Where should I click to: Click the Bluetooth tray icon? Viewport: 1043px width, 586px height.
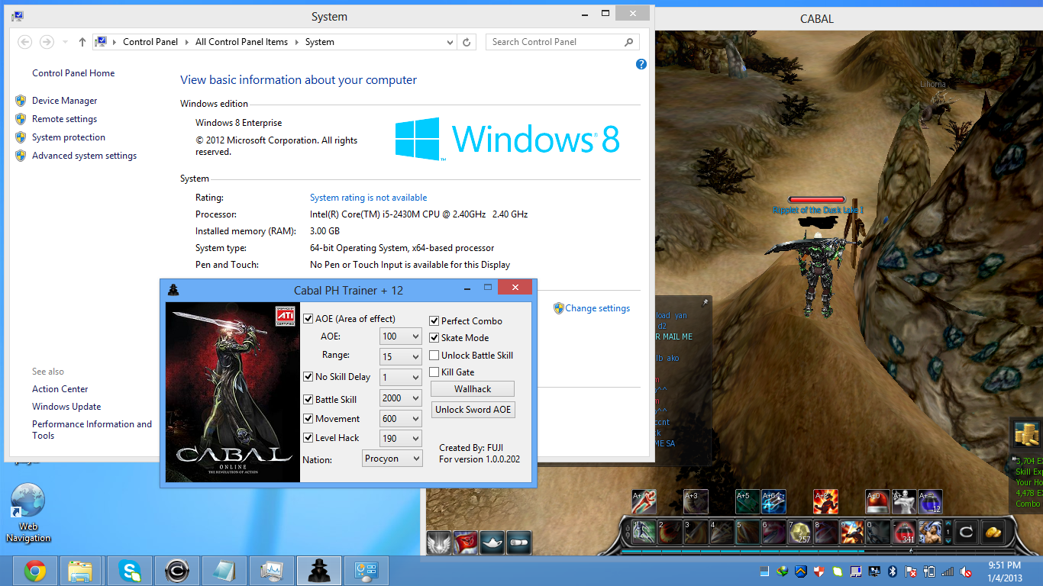click(x=894, y=572)
